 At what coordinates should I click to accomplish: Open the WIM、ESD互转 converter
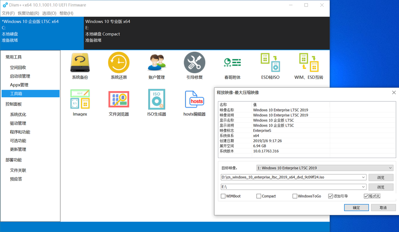(309, 66)
